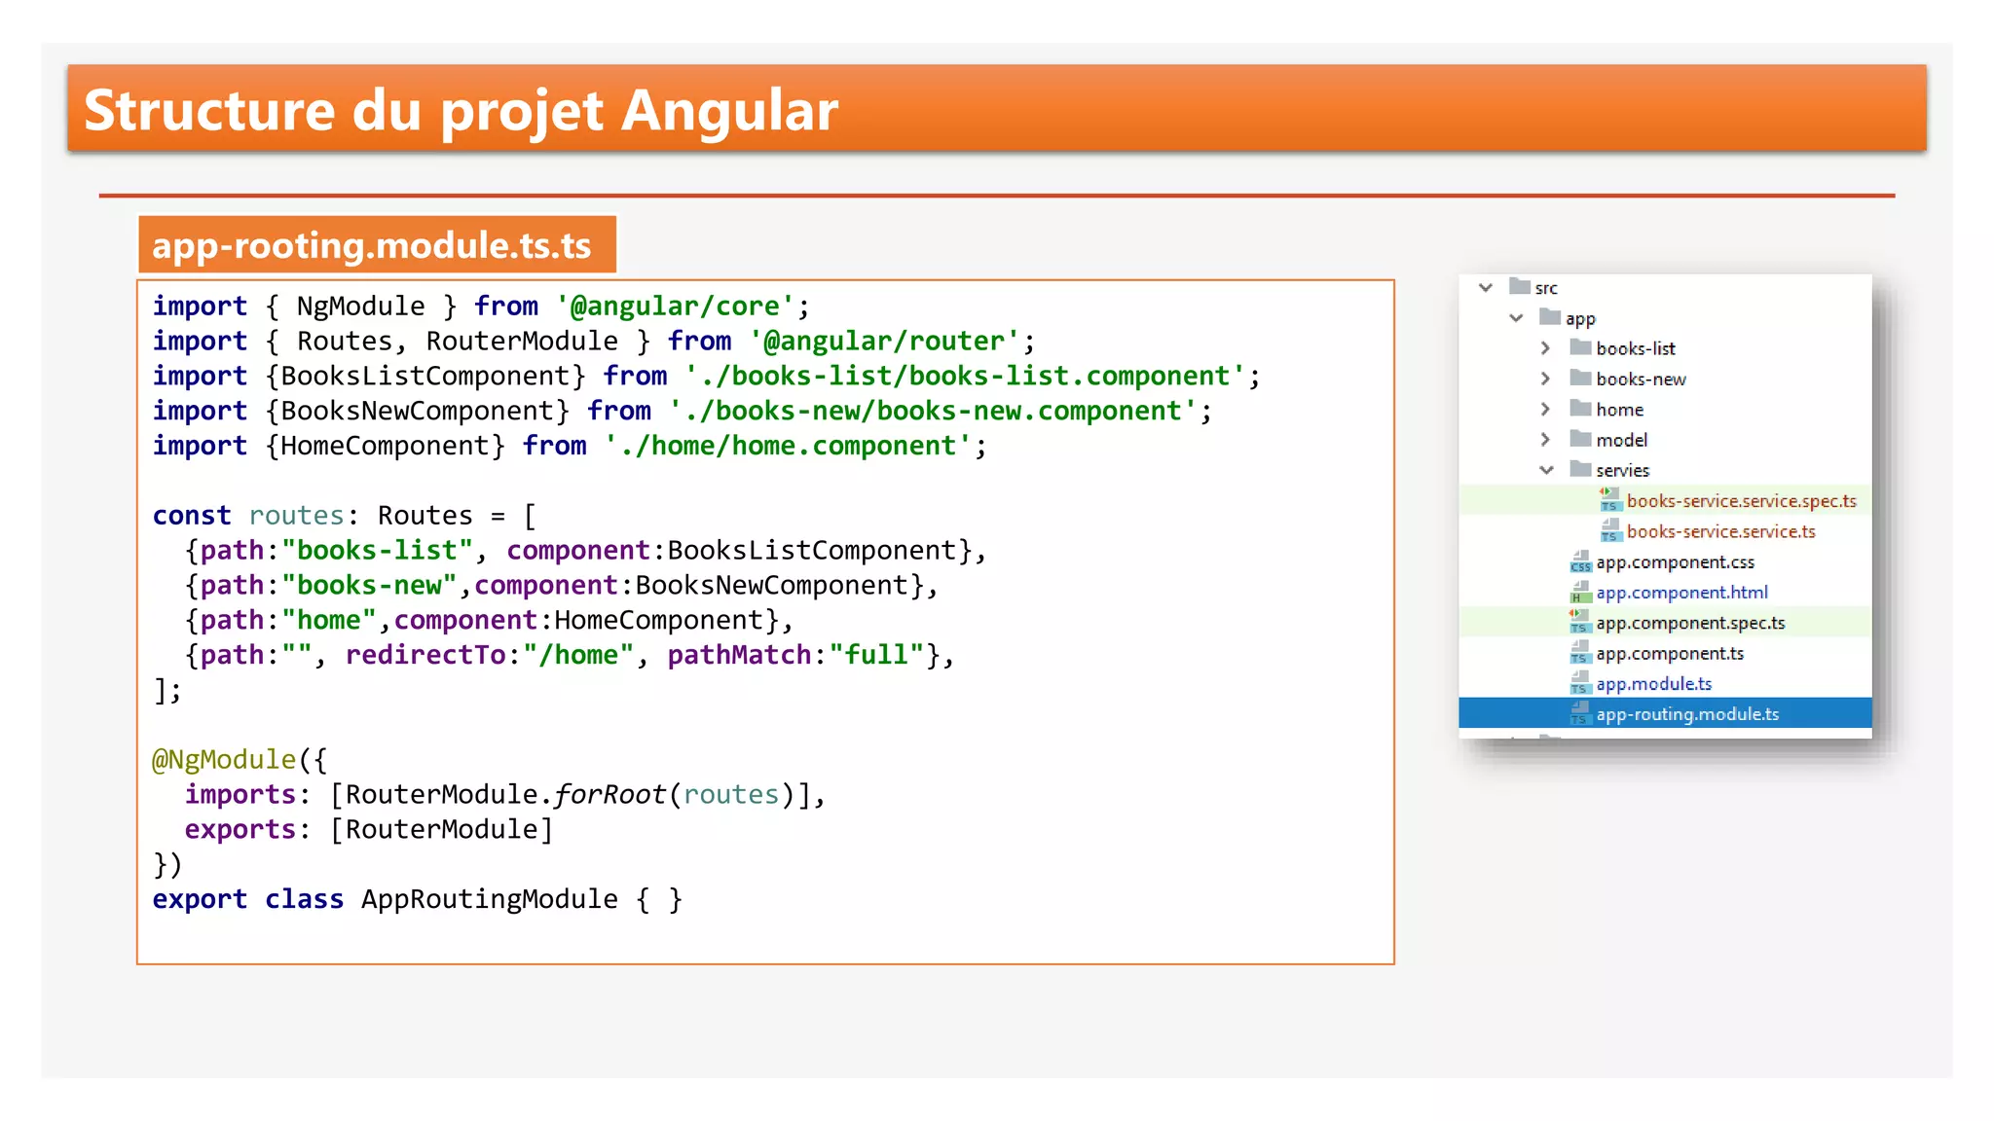Expand the model folder chevron
Screen dimensions: 1994x1121
(1545, 439)
